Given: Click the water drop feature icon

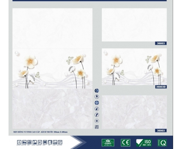Looking at the screenshot, I should (x=97, y=97).
